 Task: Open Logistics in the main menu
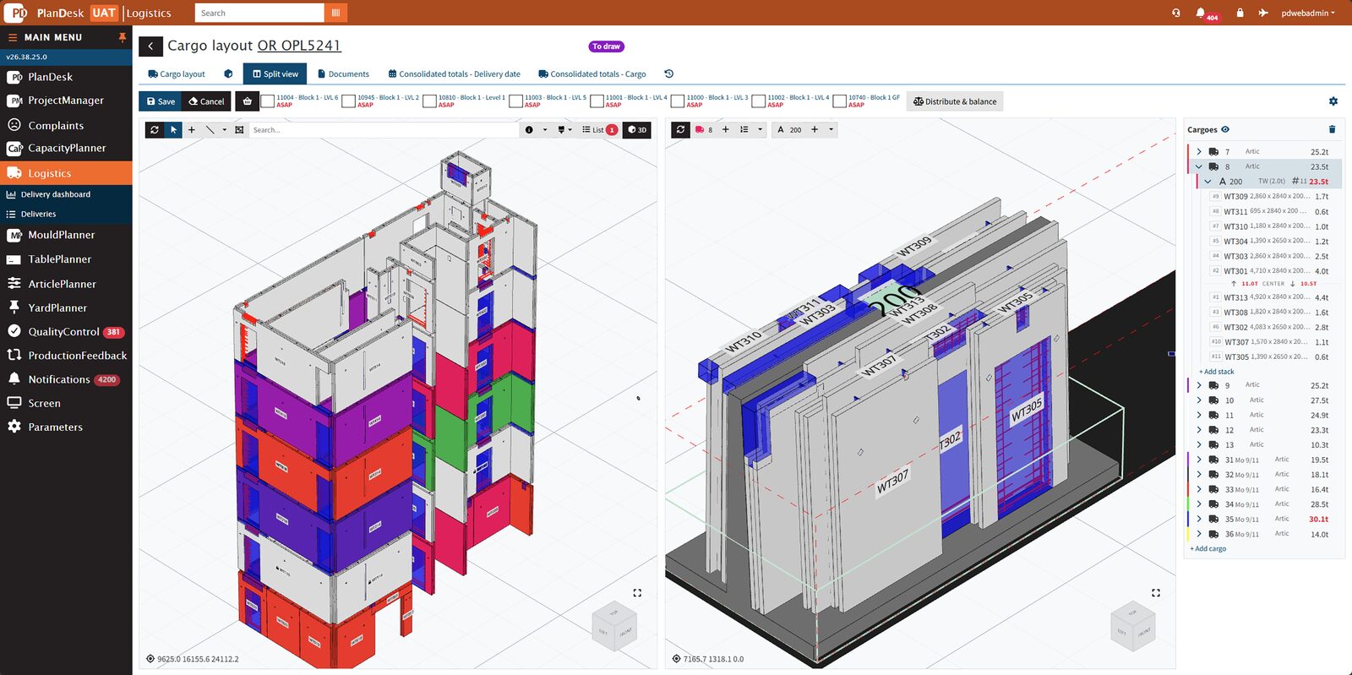66,173
